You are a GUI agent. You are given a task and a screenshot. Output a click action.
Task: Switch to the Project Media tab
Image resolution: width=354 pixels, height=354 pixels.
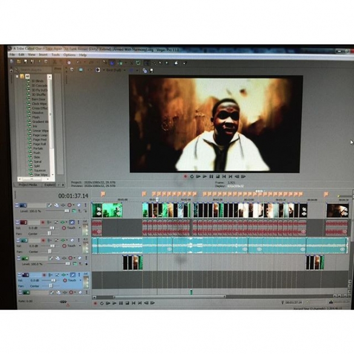28,185
